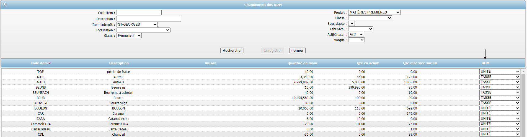
Task: Select code cell AUT1
Action: (41, 77)
